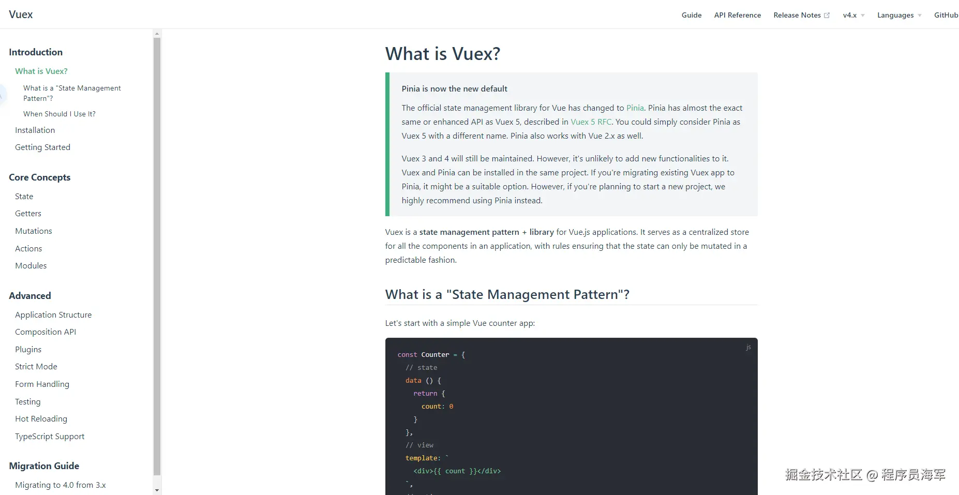The height and width of the screenshot is (495, 959).
Task: Expand the v4.x version dropdown
Action: (853, 15)
